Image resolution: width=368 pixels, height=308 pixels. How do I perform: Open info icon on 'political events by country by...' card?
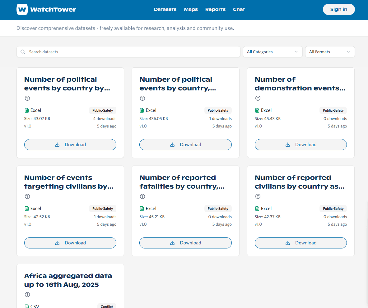click(x=27, y=98)
